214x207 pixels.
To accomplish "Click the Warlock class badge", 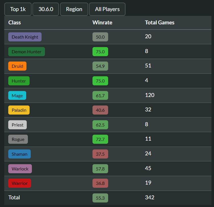I will point(20,169).
